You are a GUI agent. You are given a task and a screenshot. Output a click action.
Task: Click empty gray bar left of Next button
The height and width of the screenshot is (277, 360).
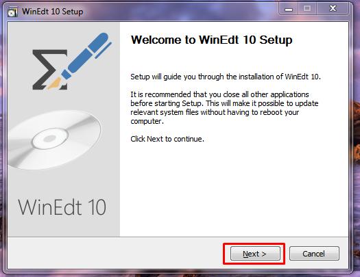[x=115, y=254]
